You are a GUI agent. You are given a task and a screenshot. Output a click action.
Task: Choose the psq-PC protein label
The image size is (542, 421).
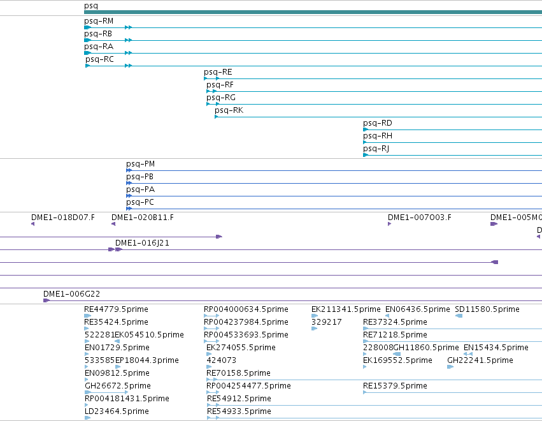pyautogui.click(x=140, y=202)
